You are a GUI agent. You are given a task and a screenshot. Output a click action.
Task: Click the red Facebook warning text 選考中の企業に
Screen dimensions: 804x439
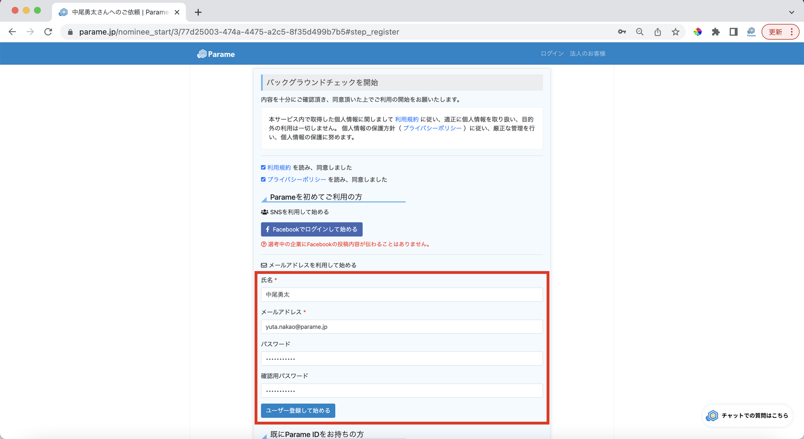348,244
